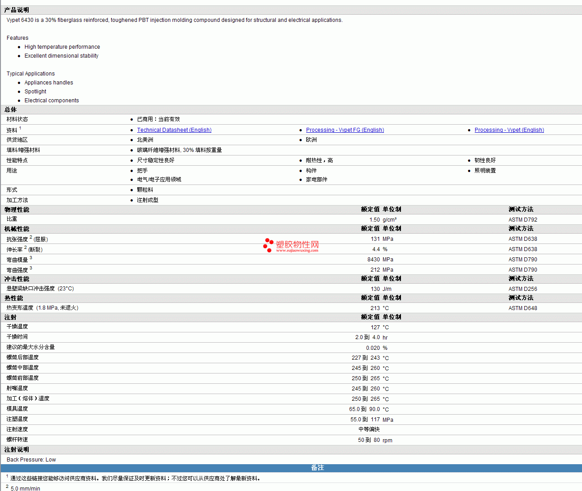Click the 构件 usage entry
582x491 pixels.
(312, 171)
